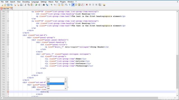The height and width of the screenshot is (100, 179).
Task: Open the Plugins menu
Action: (63, 2)
